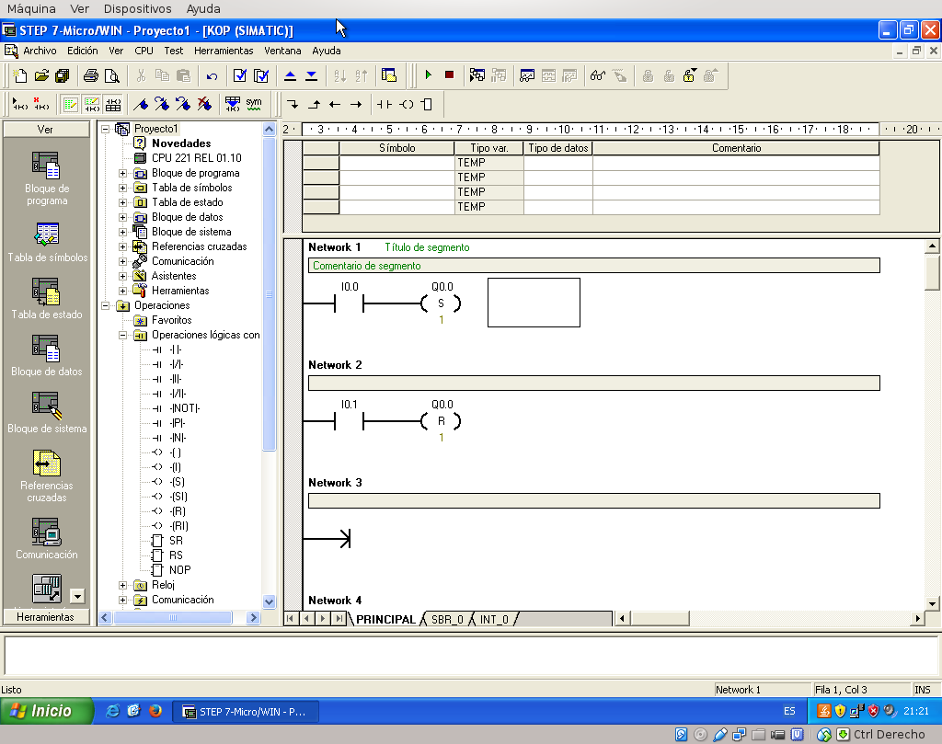942x744 pixels.
Task: Compile the current block
Action: (239, 74)
